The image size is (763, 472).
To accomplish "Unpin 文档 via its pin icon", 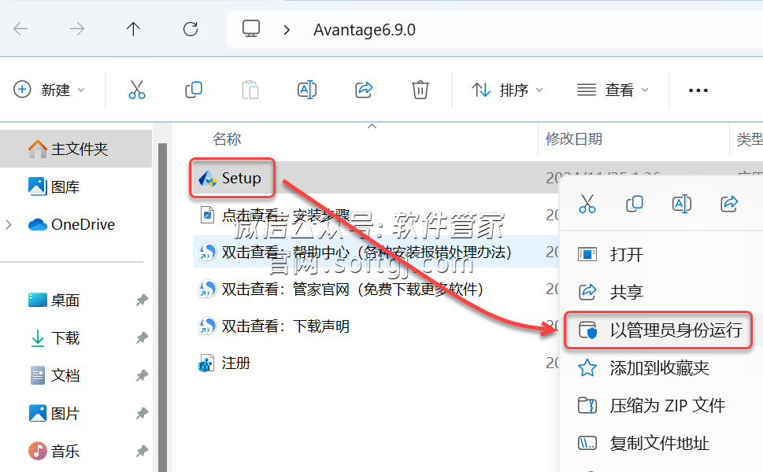I will pyautogui.click(x=142, y=375).
